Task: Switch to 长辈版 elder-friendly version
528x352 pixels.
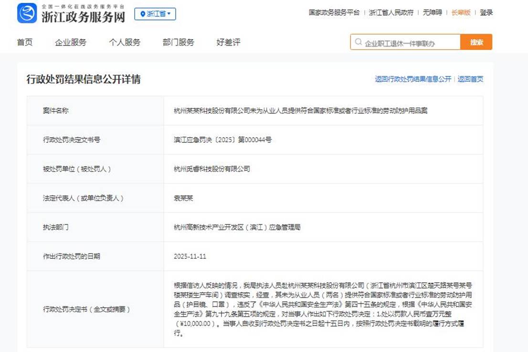Action: [461, 13]
